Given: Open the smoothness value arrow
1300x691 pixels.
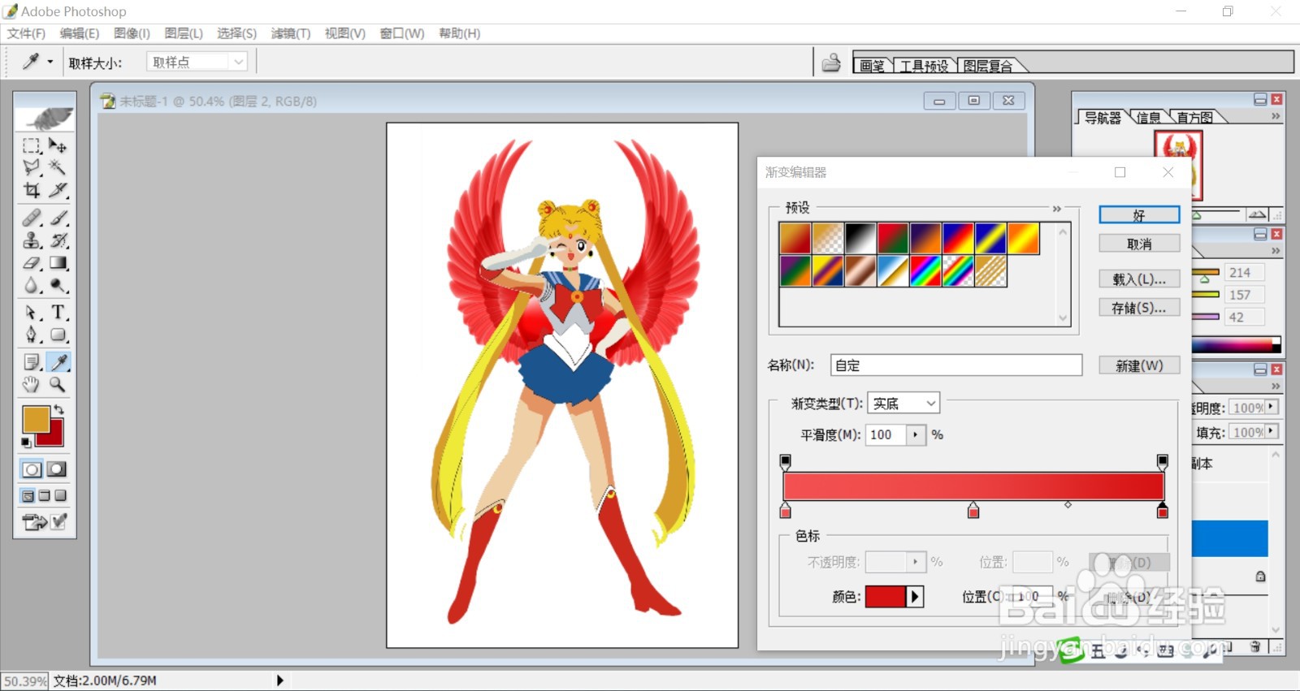Looking at the screenshot, I should click(916, 434).
